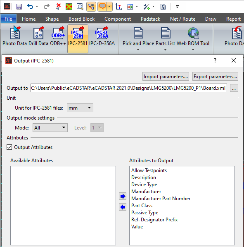This screenshot has width=244, height=247.
Task: Click the eCADSTAR application logo icon
Action: (x=7, y=7)
